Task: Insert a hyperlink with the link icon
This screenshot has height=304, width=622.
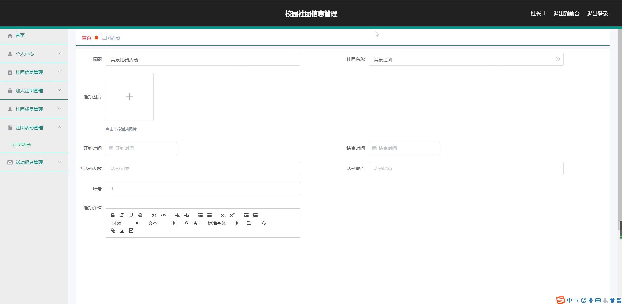Action: (113, 231)
